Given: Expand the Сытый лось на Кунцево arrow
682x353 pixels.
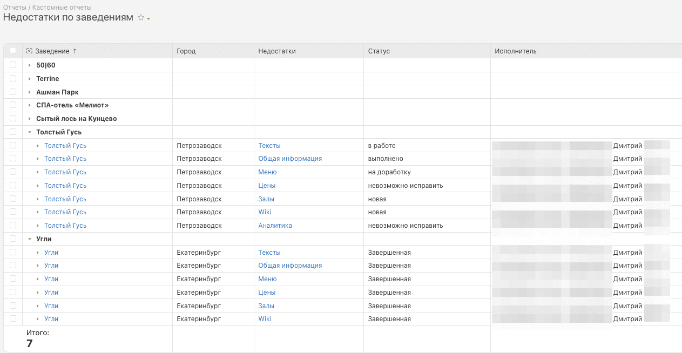Looking at the screenshot, I should (x=30, y=119).
